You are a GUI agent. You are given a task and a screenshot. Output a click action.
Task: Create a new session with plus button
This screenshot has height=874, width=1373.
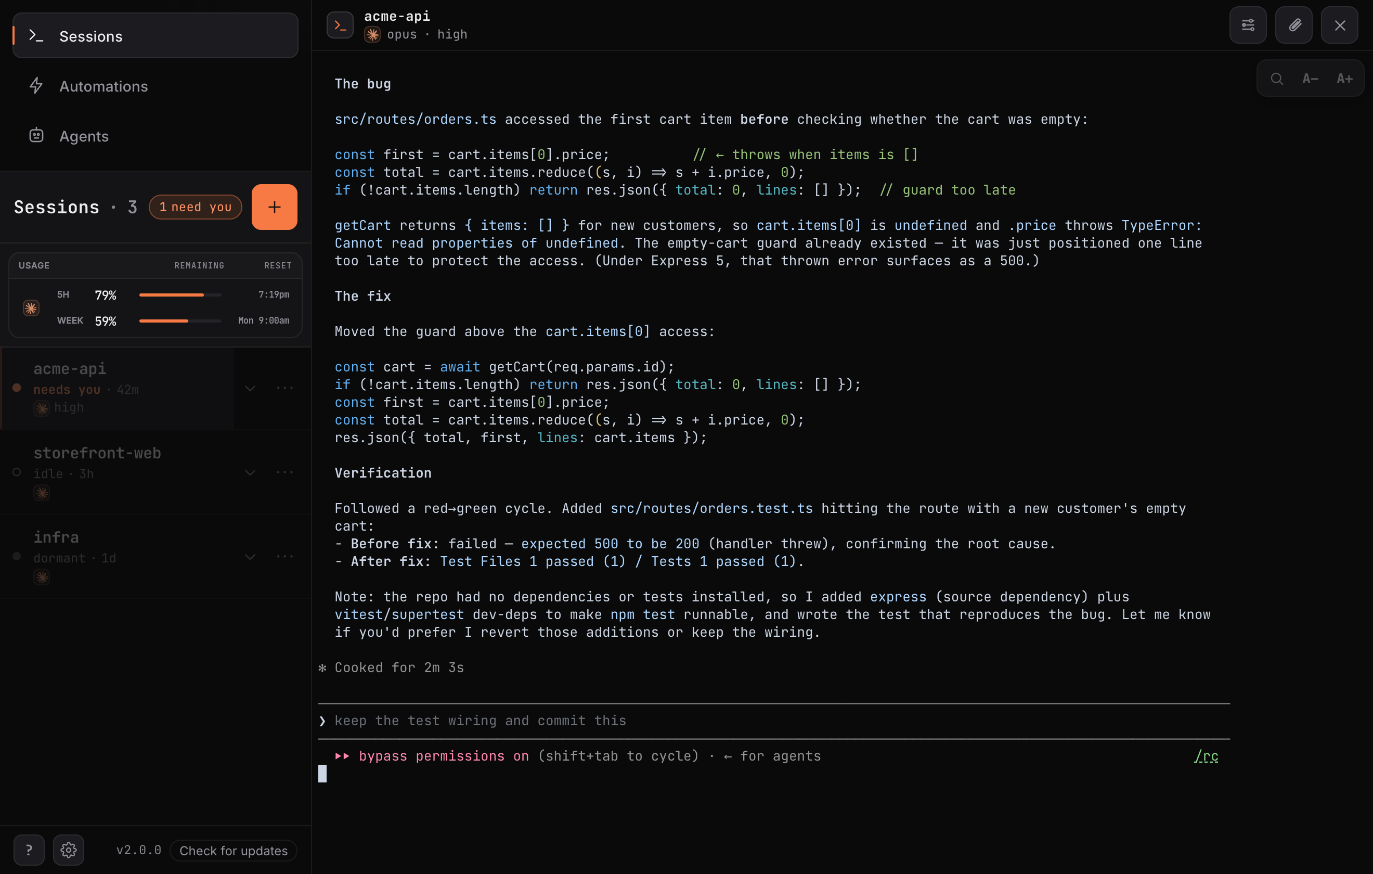(274, 207)
